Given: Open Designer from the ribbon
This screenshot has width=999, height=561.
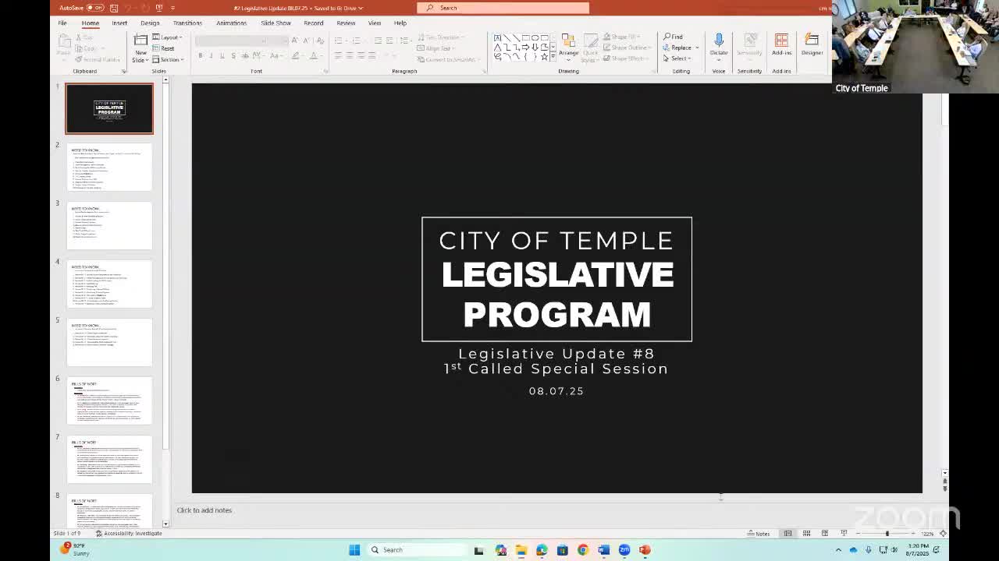Looking at the screenshot, I should coord(812,47).
